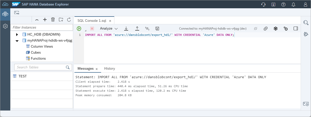
Task: Run the SQL statement with green play button
Action: pos(79,29)
